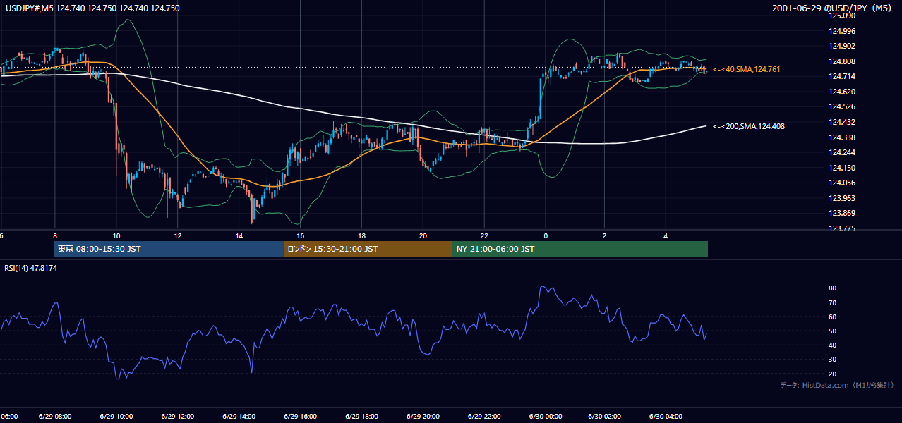
Task: Click the HistData.com data source credit
Action: pyautogui.click(x=837, y=385)
